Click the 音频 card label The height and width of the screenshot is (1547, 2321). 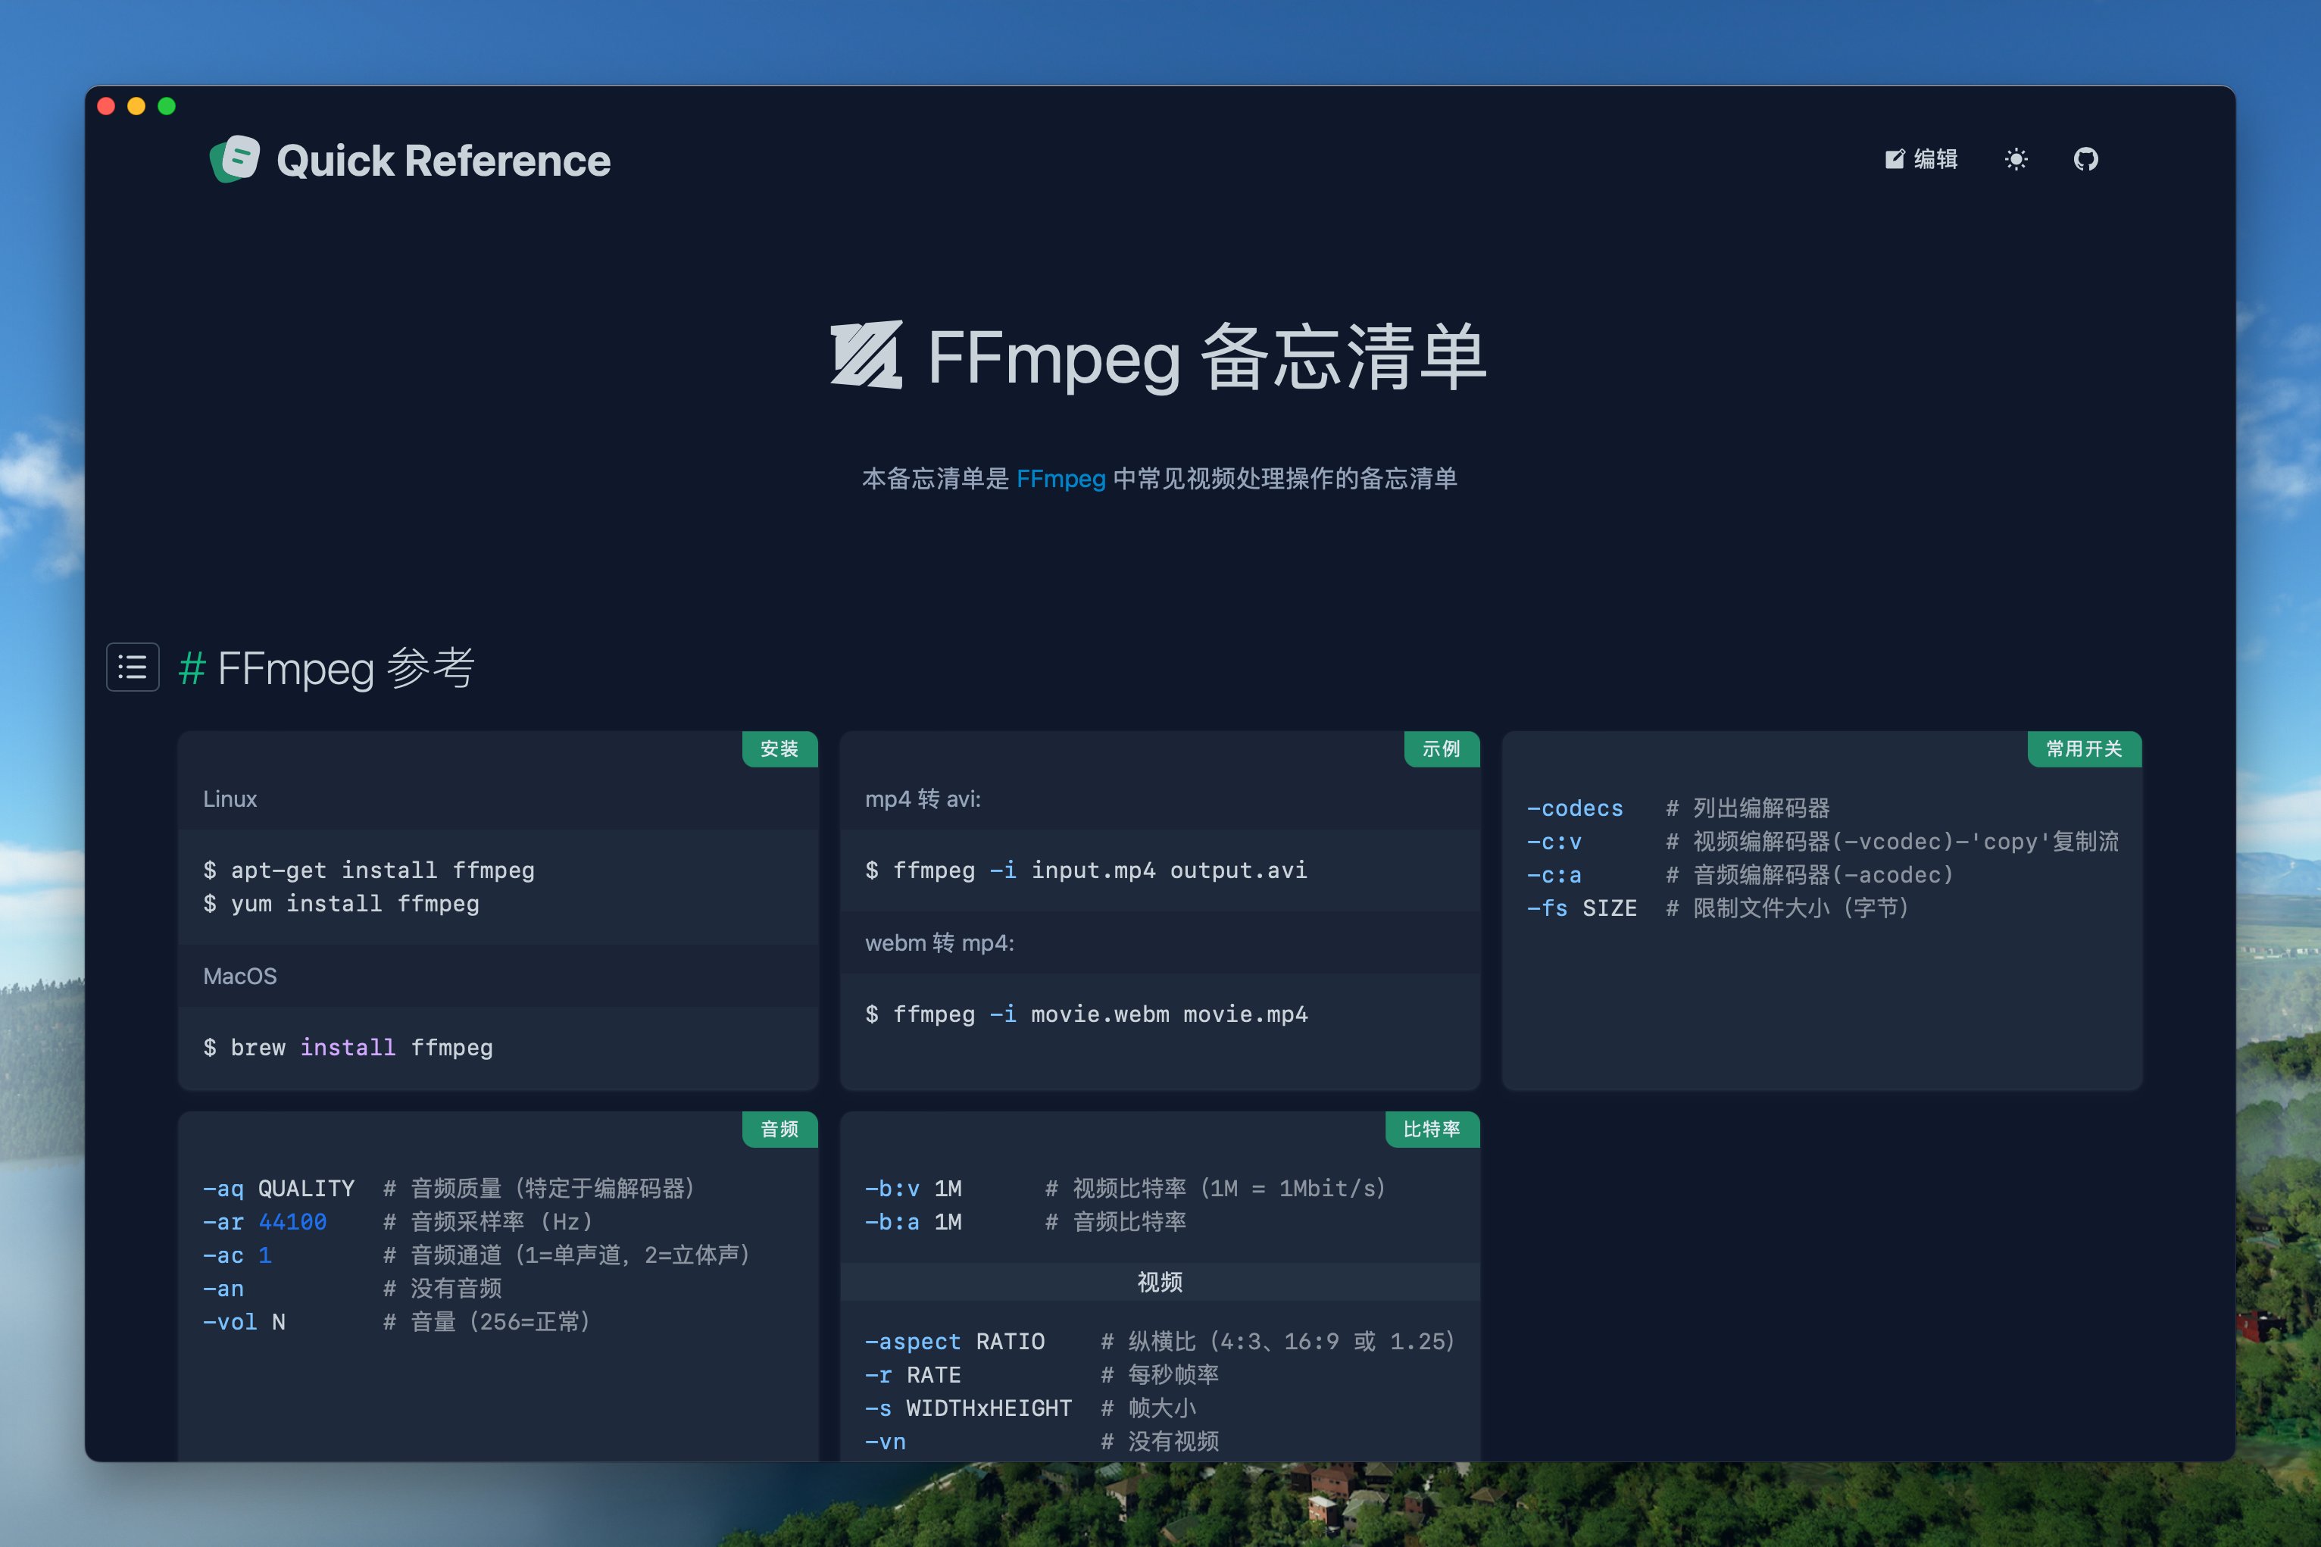(x=779, y=1129)
